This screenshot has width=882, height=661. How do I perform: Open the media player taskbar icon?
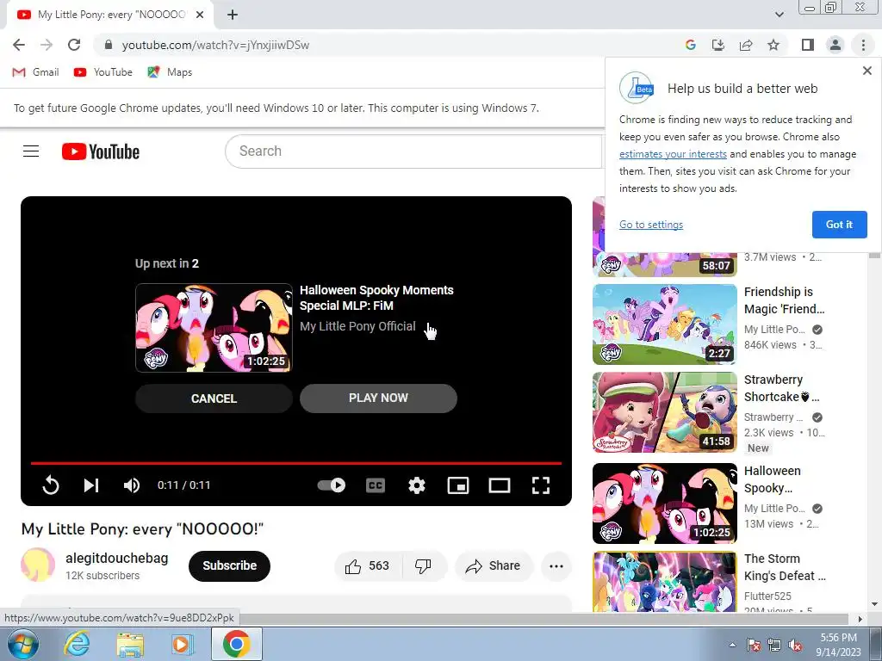point(181,644)
